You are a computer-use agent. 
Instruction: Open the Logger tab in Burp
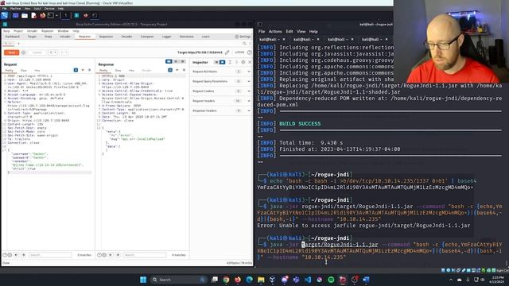(x=166, y=37)
